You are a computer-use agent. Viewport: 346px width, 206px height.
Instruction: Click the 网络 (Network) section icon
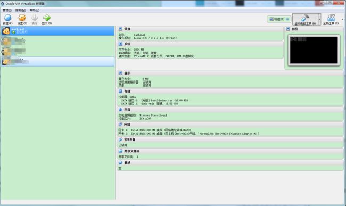pyautogui.click(x=120, y=125)
